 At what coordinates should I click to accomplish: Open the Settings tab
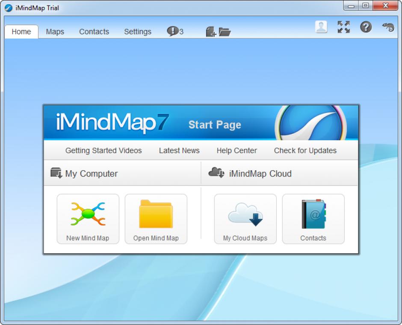pos(138,32)
